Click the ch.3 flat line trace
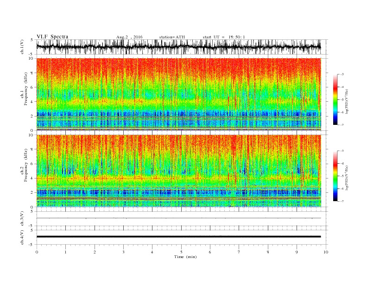This screenshot has width=367, height=283. tap(179, 218)
